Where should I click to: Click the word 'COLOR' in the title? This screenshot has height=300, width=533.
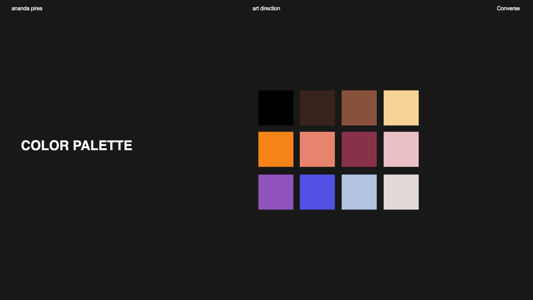pos(45,146)
